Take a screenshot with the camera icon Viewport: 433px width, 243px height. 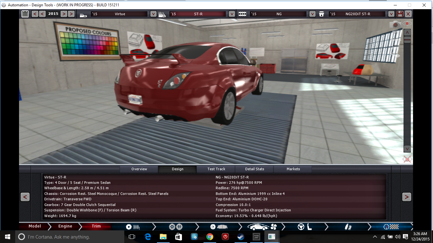tap(395, 24)
